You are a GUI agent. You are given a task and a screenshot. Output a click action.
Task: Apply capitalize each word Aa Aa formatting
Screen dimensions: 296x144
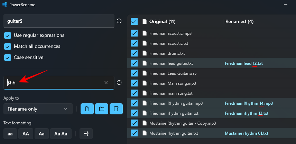point(61,134)
